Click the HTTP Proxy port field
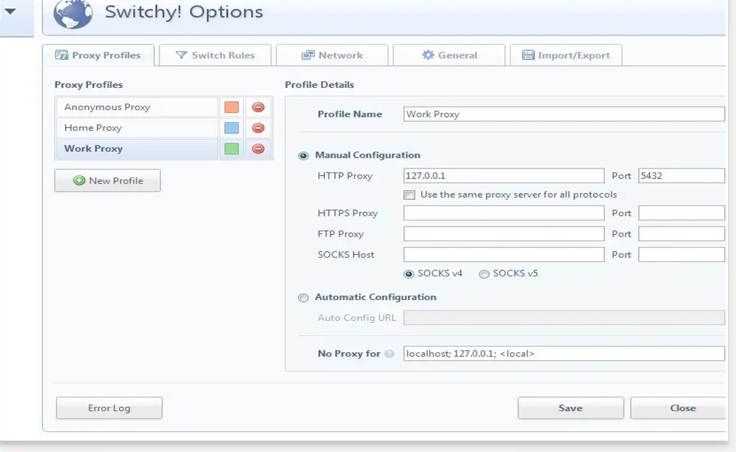Image resolution: width=736 pixels, height=452 pixels. (x=682, y=176)
